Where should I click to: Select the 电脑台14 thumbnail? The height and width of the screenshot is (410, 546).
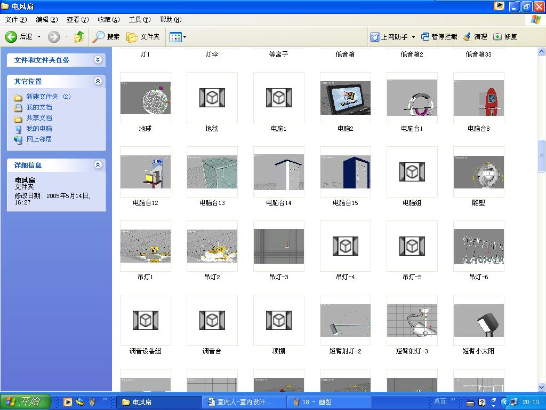point(278,172)
